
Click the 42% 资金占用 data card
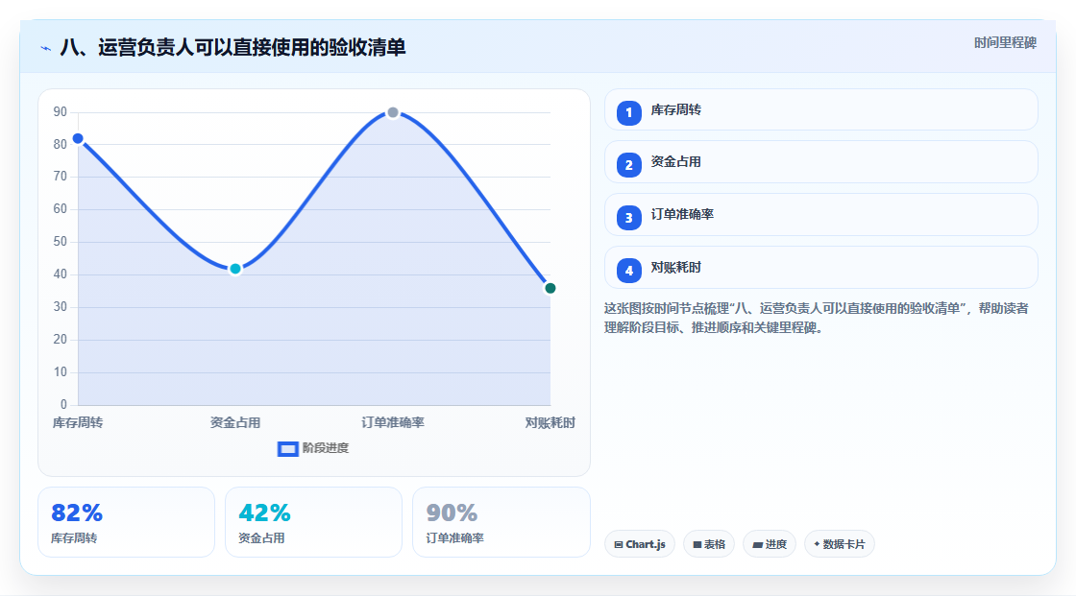(x=313, y=523)
